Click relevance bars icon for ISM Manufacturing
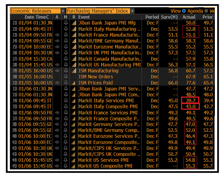224x178 pixels. pyautogui.click(x=74, y=71)
